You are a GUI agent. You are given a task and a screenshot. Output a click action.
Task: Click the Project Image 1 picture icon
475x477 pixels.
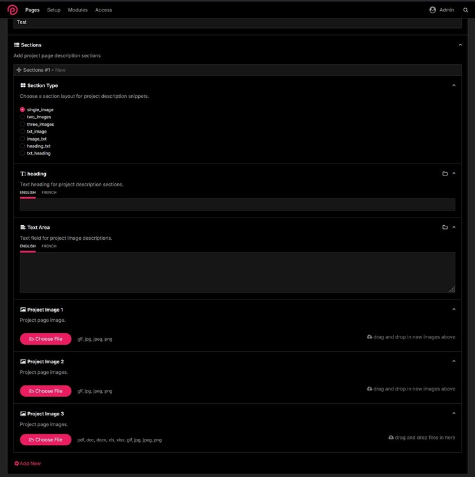point(23,310)
